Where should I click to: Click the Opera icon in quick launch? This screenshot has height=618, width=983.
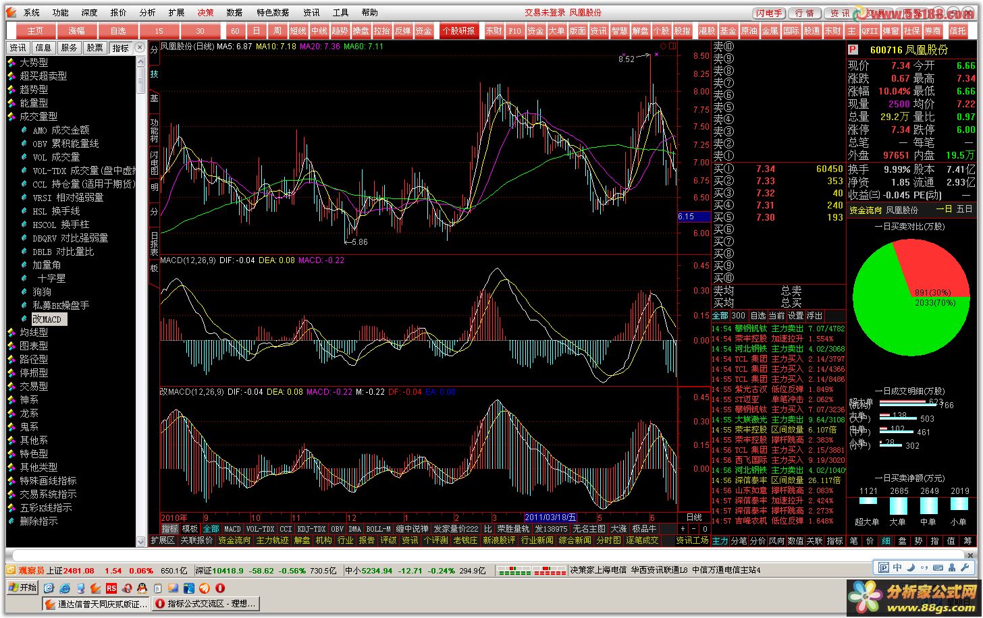(220, 588)
